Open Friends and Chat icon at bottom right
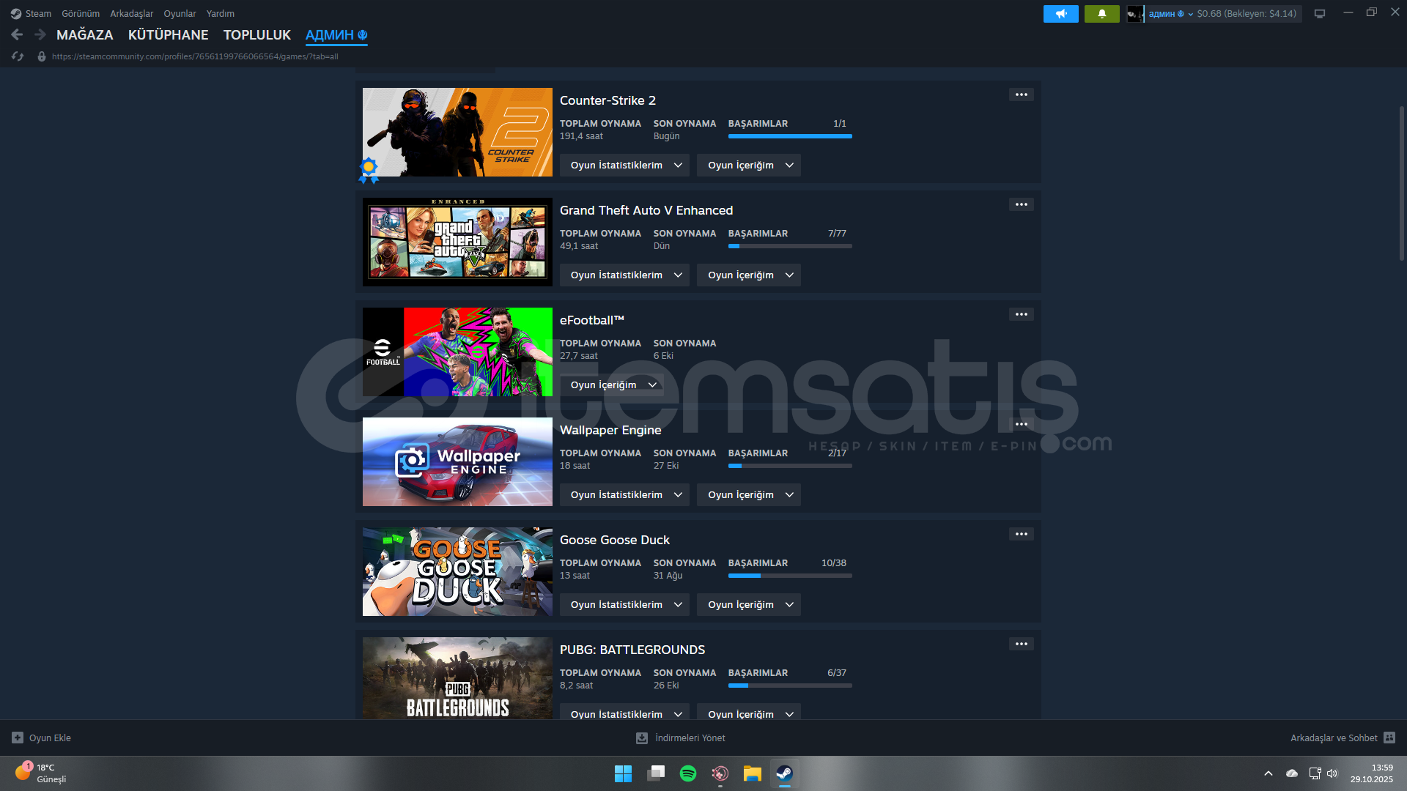1407x791 pixels. 1389,738
